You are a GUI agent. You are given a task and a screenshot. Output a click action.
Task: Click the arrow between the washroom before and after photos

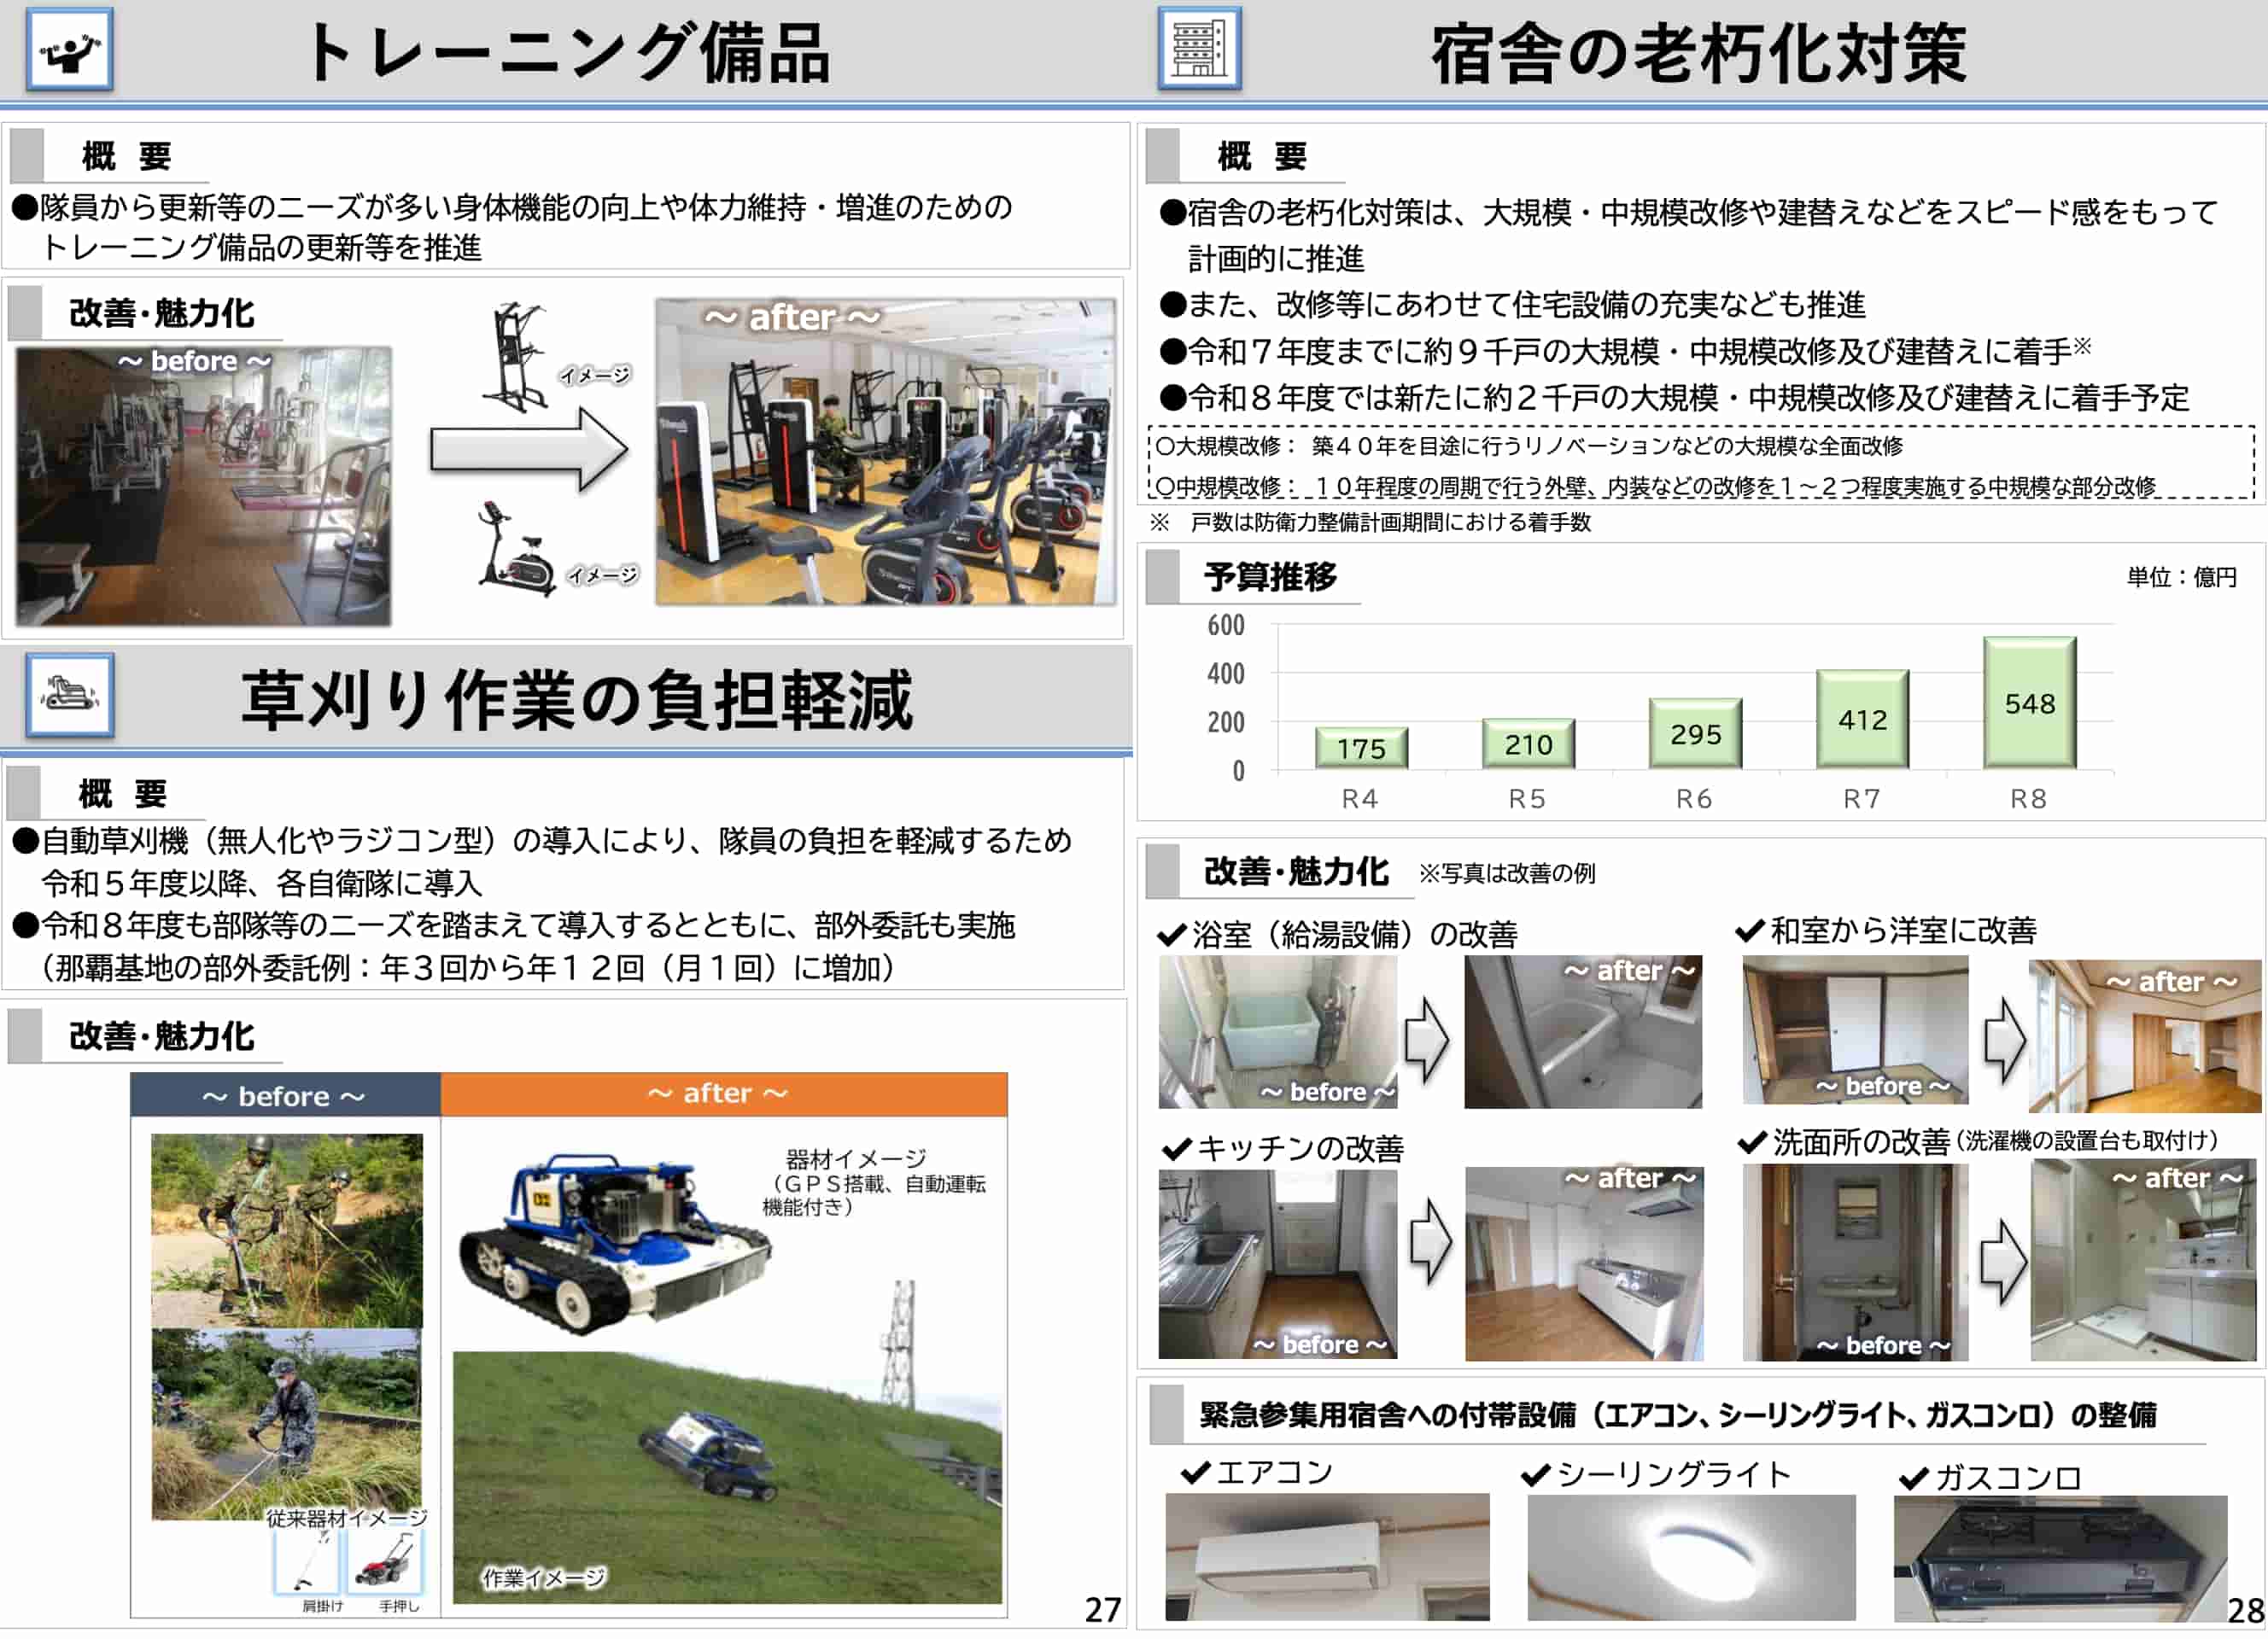pos(2003,1263)
